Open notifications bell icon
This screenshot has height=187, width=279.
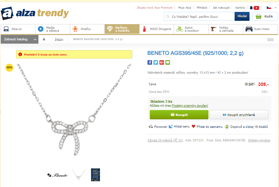pos(251,8)
